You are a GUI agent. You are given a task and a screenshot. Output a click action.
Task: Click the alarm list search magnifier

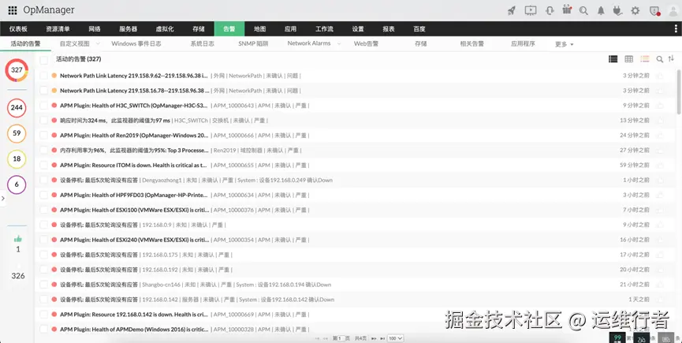(x=660, y=59)
